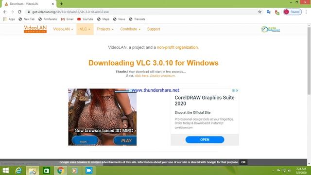The image size is (311, 175).
Task: Bookmark this page with the star icon
Action: coord(259,12)
